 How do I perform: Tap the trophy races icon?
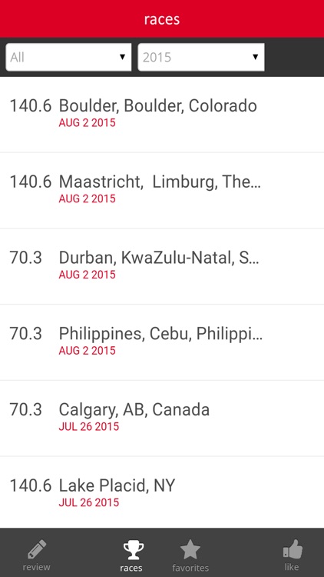(x=133, y=551)
